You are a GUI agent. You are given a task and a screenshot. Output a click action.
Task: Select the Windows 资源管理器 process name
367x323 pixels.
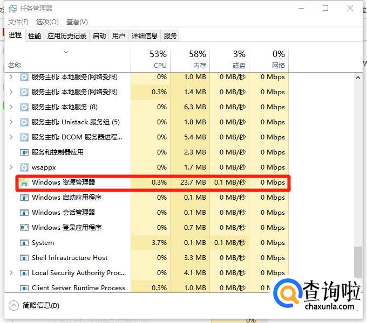click(64, 182)
